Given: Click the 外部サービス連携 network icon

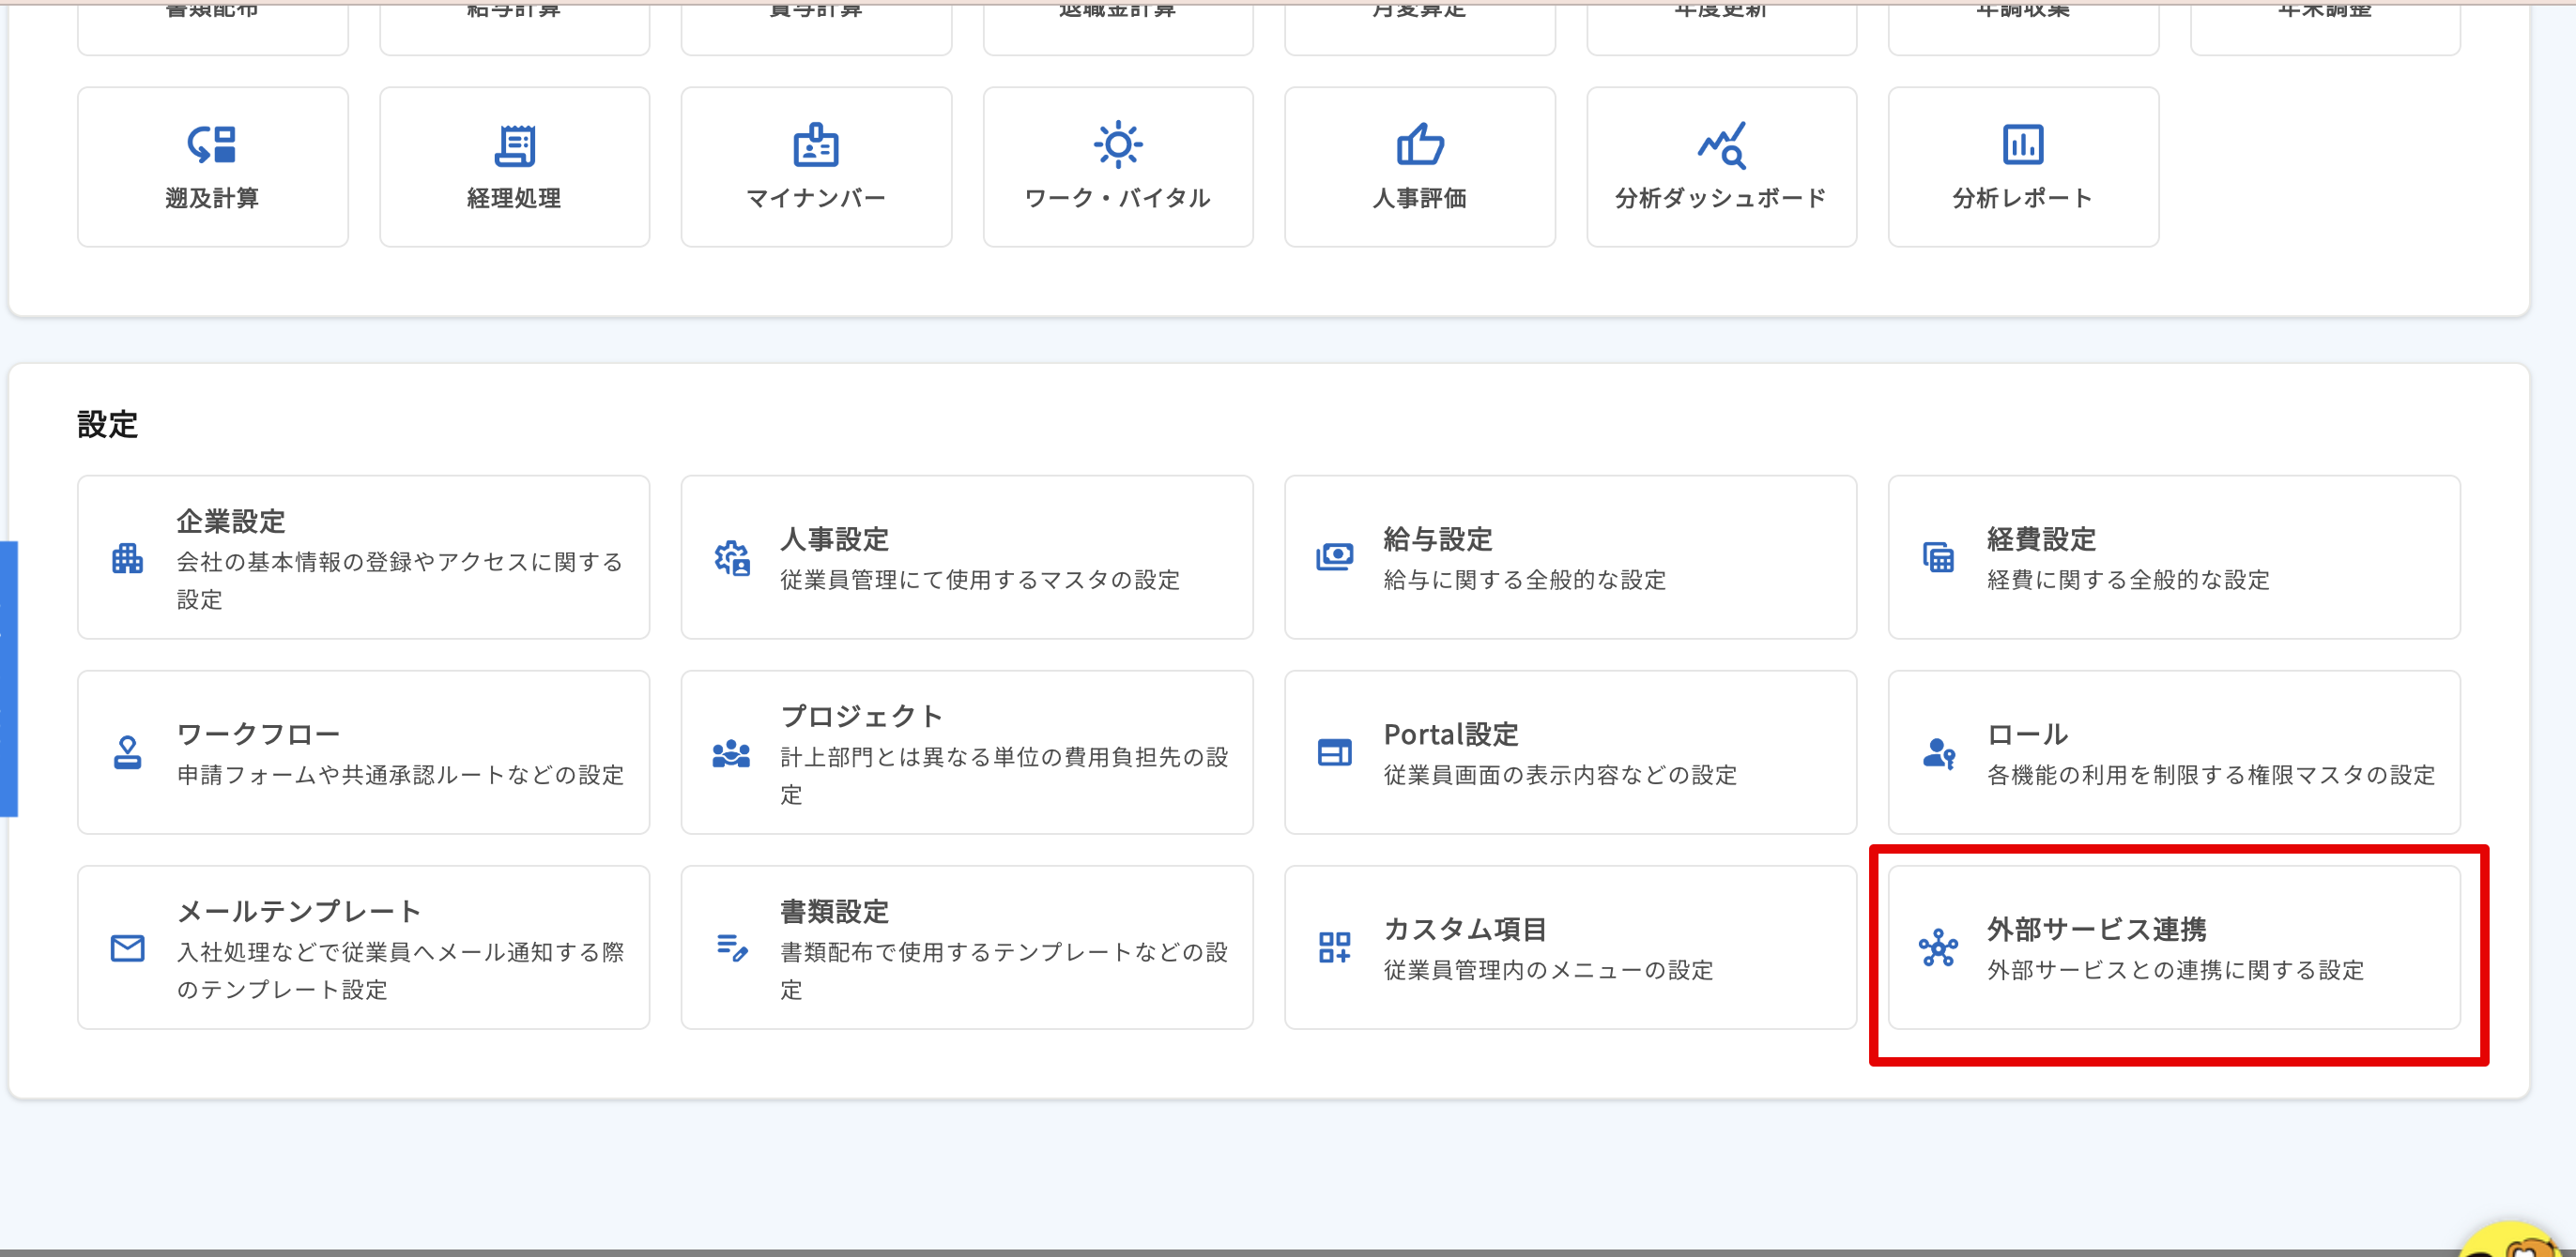Looking at the screenshot, I should [1937, 948].
